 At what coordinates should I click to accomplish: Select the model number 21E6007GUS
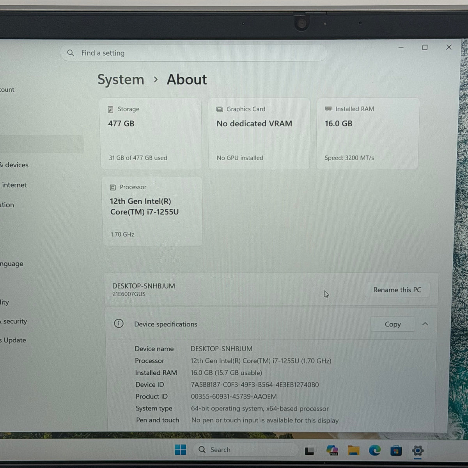coord(129,294)
